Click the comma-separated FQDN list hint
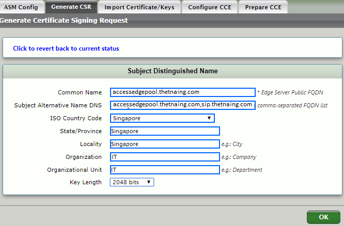Image resolution: width=344 pixels, height=226 pixels. coord(292,105)
